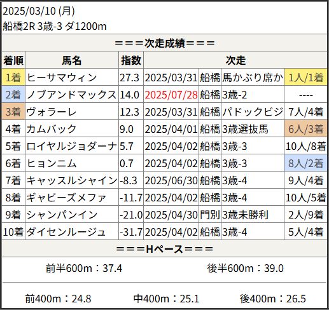Click horse name シャンパンイン

click(62, 215)
